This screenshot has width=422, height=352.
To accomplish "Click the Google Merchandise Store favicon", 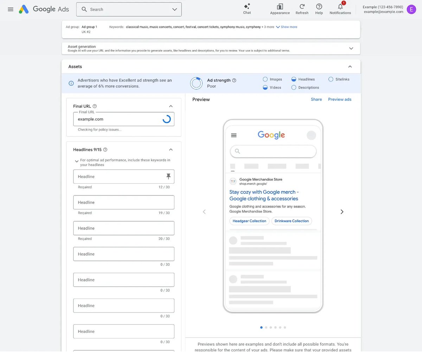I will [x=233, y=181].
